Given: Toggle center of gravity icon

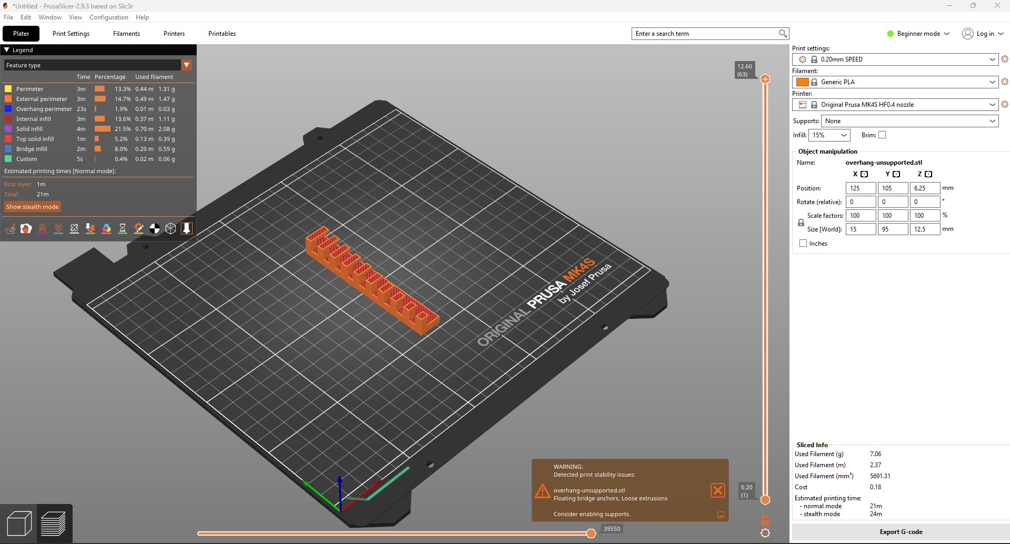Looking at the screenshot, I should [154, 228].
